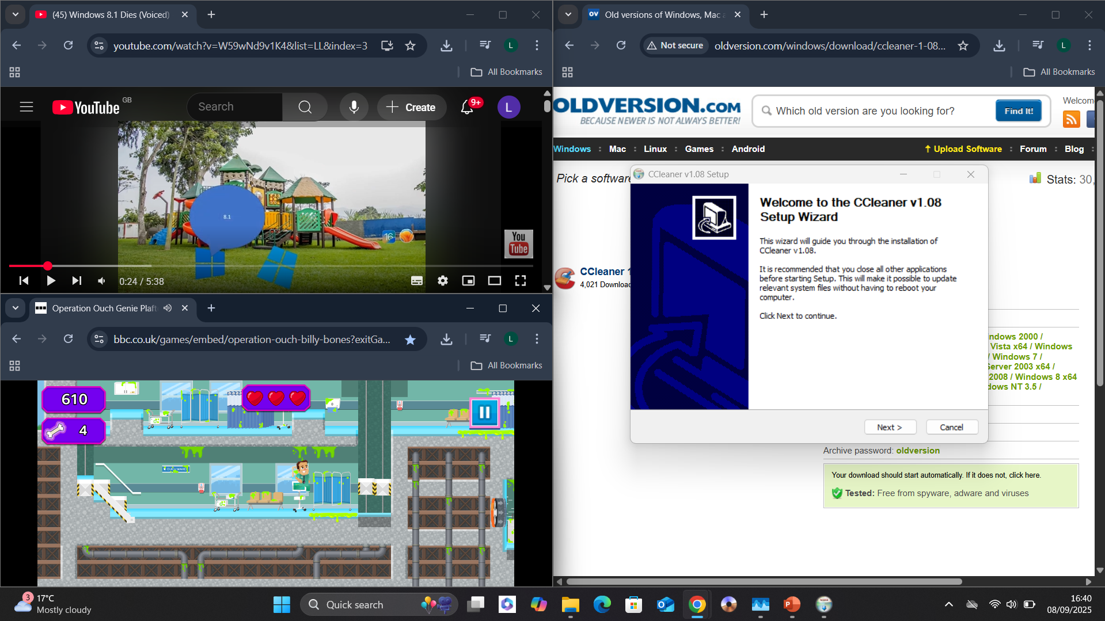Enter fullscreen on YouTube video
Image resolution: width=1105 pixels, height=621 pixels.
(520, 281)
